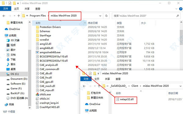
Task: Select the 桌面 folder icon
Action: (8, 69)
